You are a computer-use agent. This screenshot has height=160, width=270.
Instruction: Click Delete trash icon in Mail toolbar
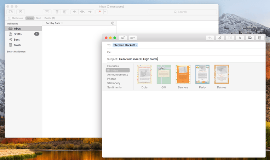click(x=57, y=12)
